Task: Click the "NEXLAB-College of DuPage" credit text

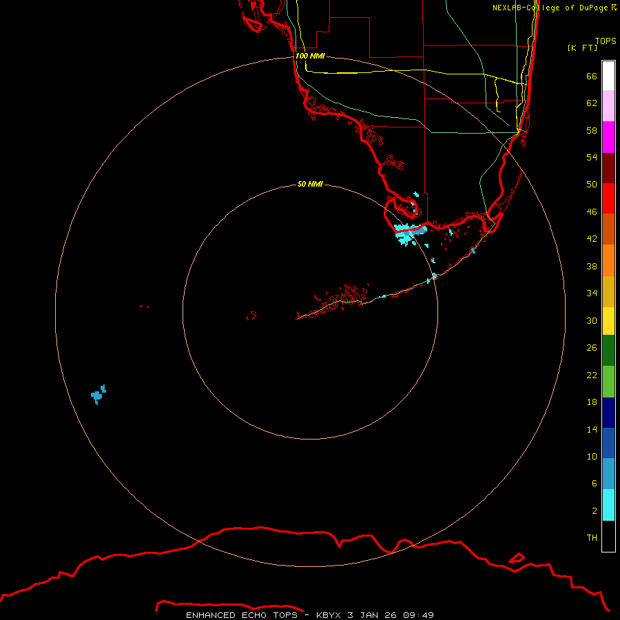Action: [550, 8]
